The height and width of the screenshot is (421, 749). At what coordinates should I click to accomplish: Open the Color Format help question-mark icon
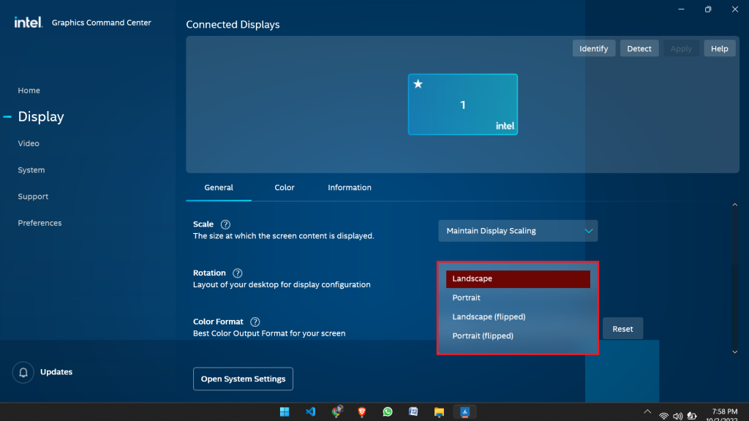click(255, 322)
